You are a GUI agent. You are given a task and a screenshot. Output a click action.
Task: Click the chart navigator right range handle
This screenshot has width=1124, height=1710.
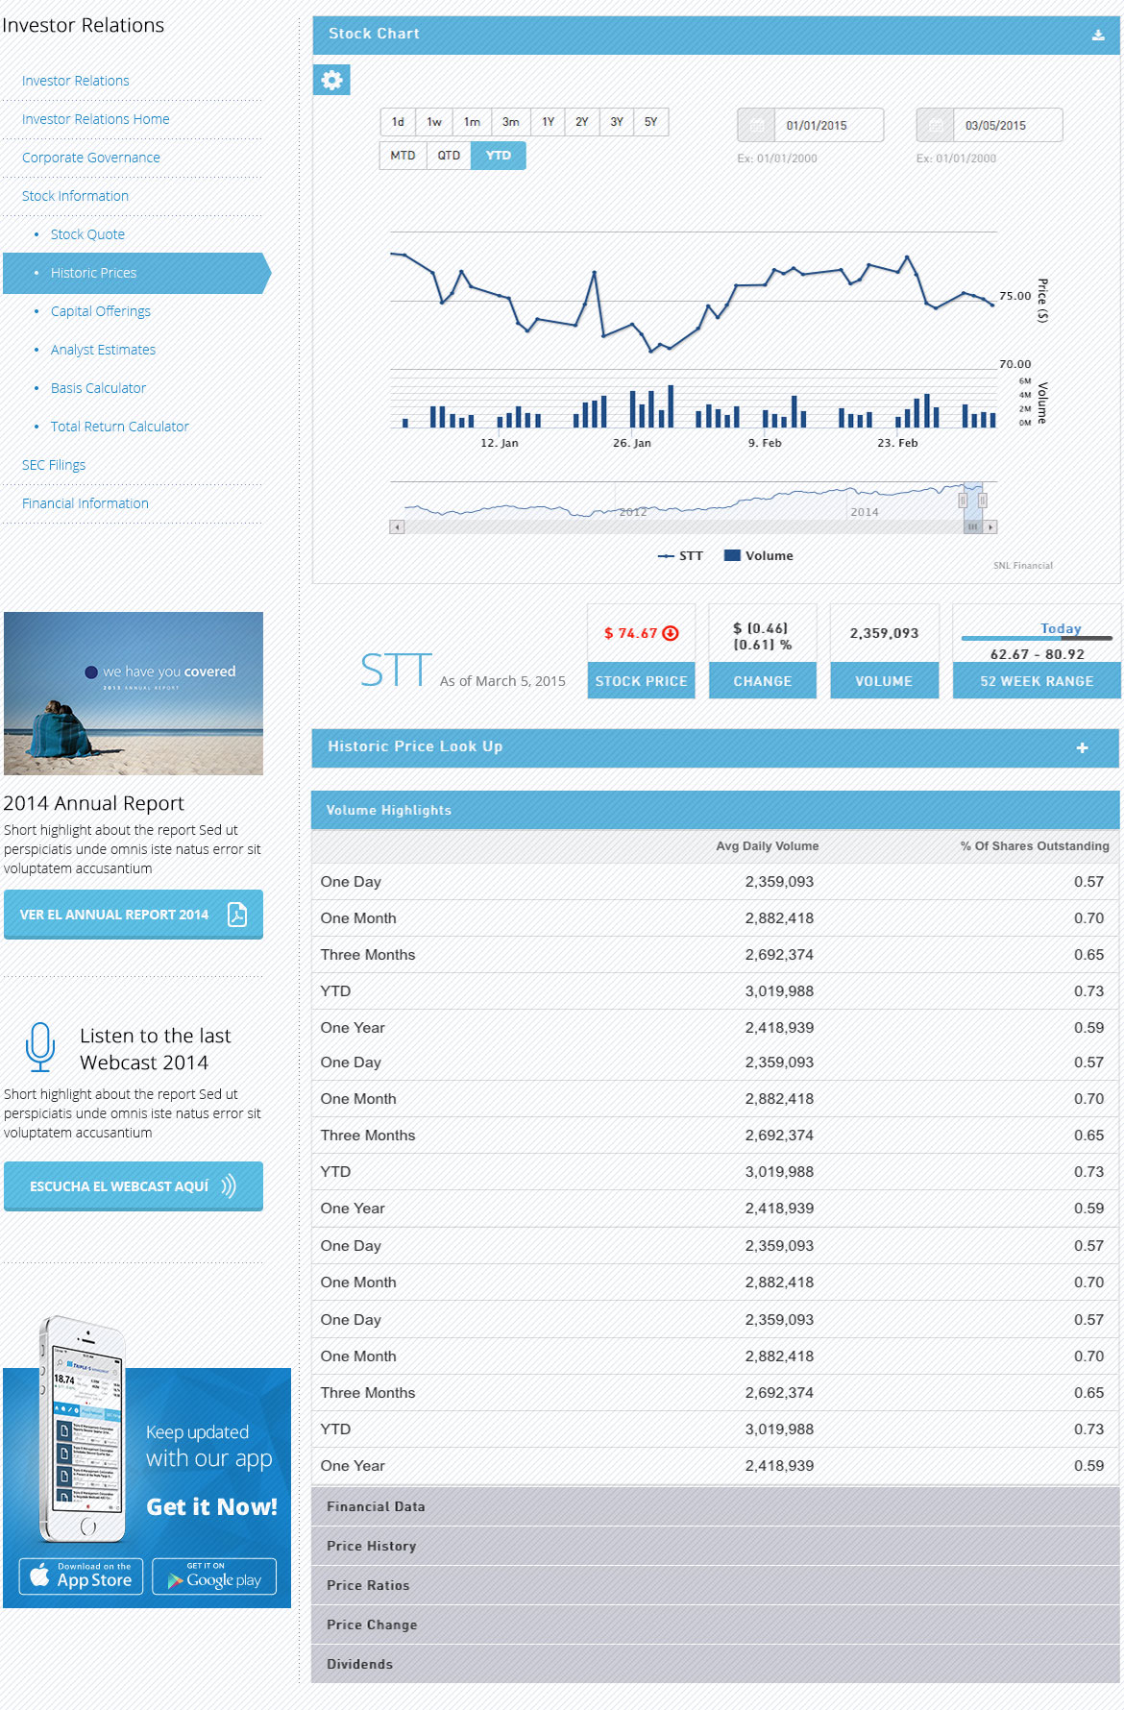tap(982, 501)
